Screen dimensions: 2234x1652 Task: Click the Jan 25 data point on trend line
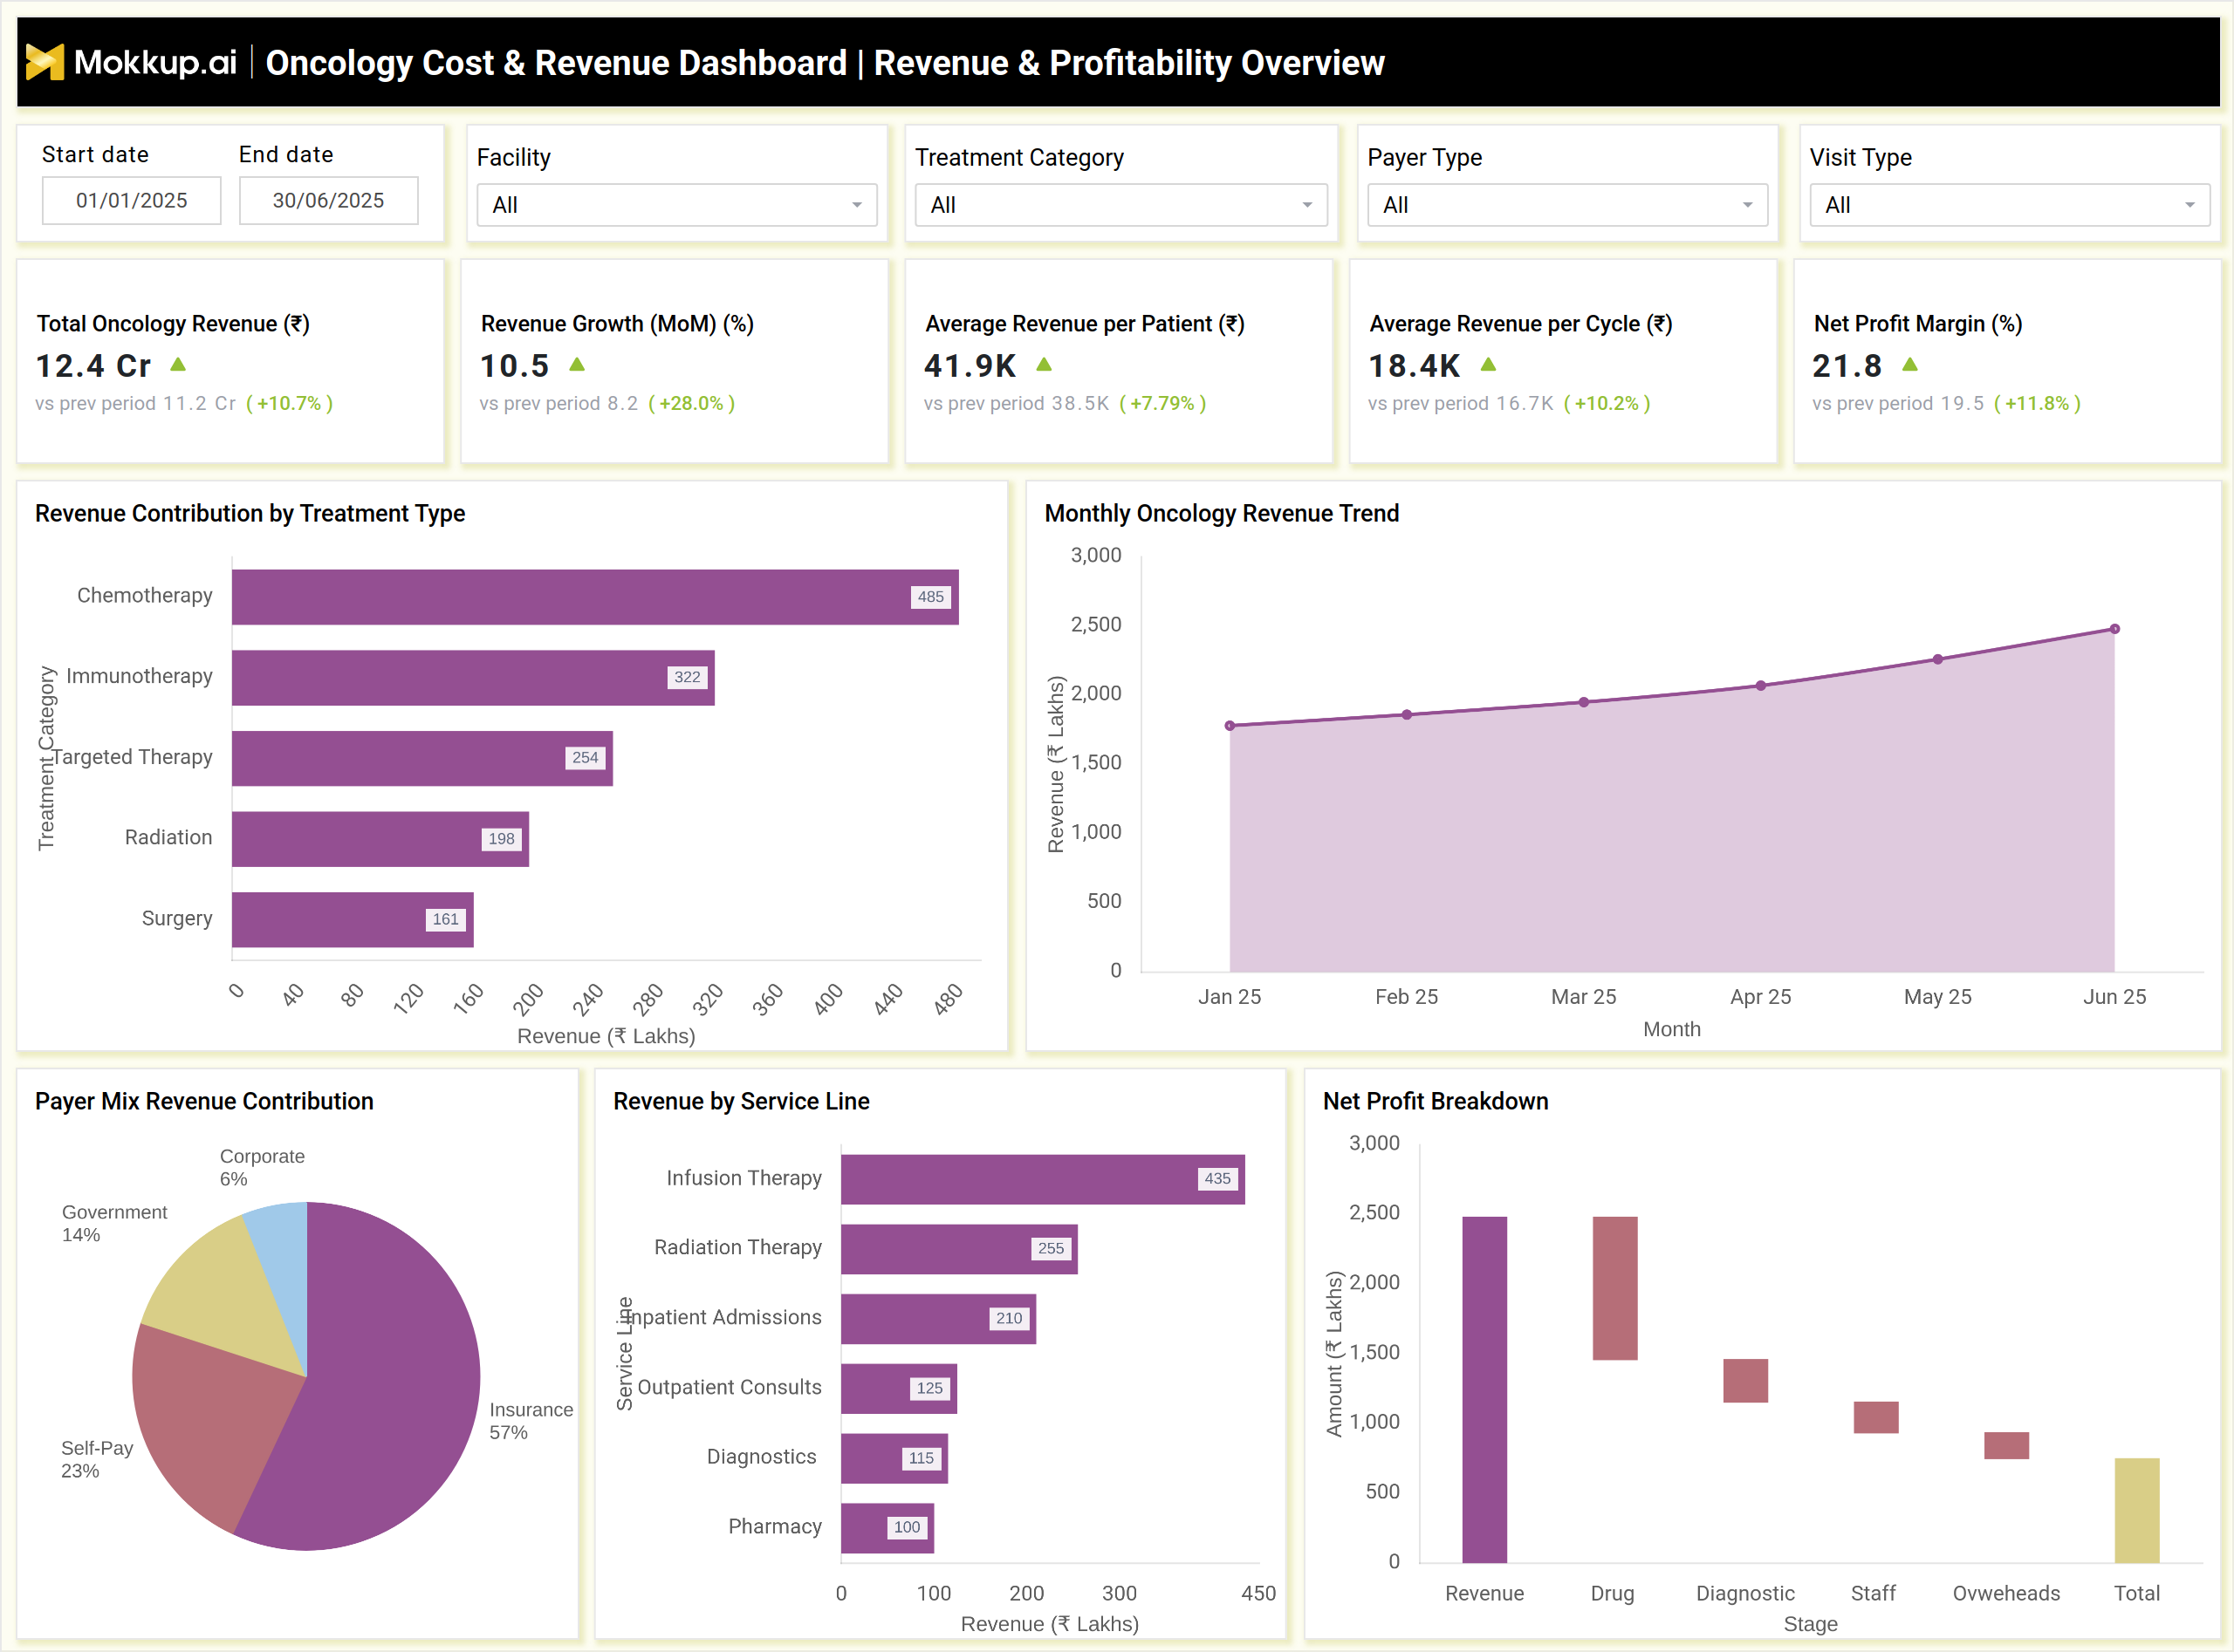(x=1230, y=725)
